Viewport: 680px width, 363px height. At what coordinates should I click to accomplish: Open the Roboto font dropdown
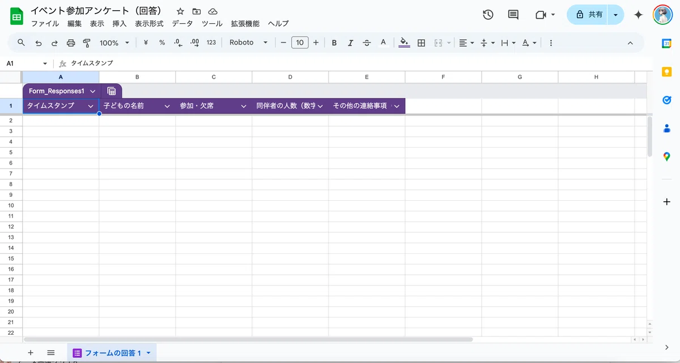click(249, 42)
